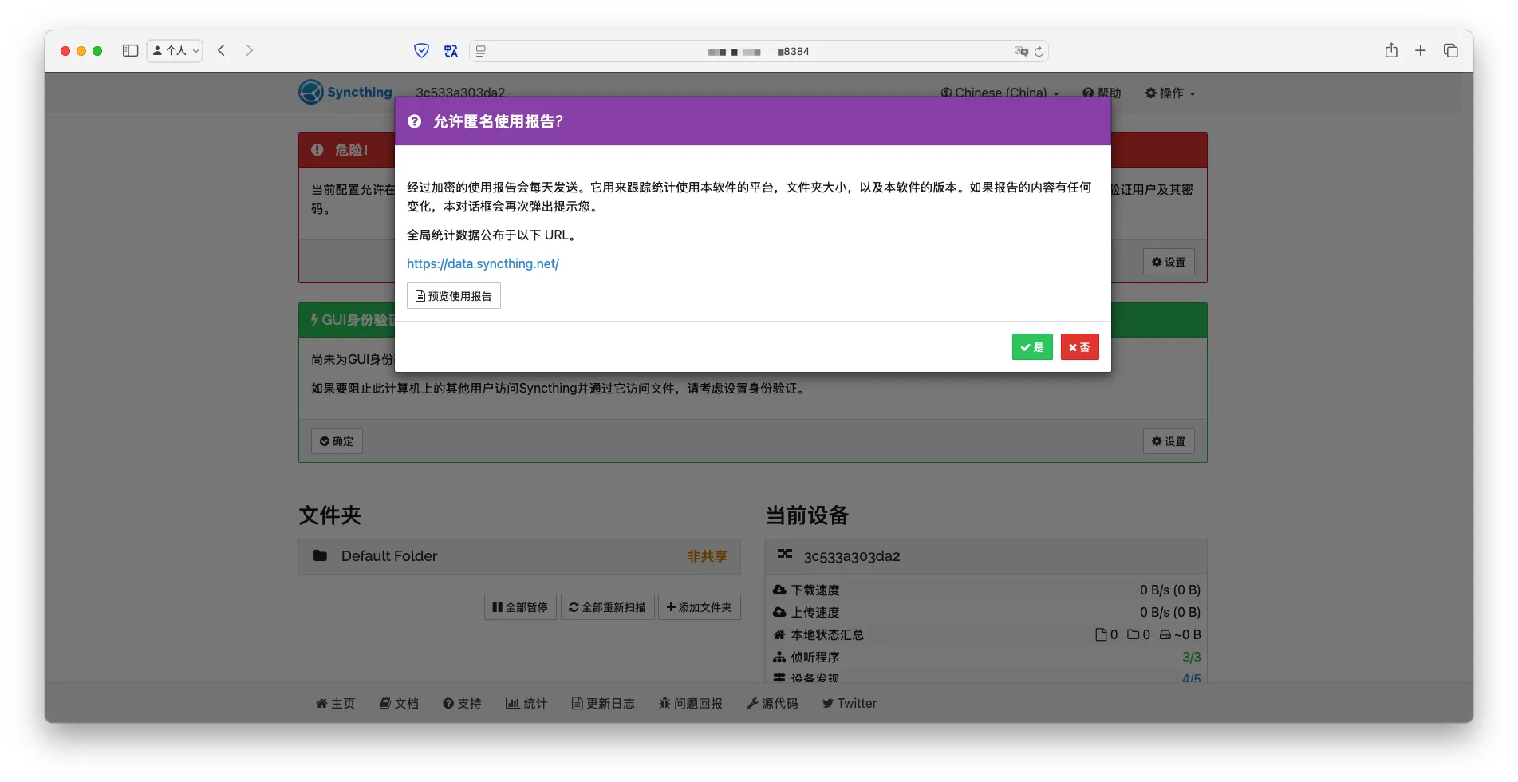Image resolution: width=1518 pixels, height=782 pixels.
Task: Confirm anonymous usage reporting with 是
Action: coord(1031,347)
